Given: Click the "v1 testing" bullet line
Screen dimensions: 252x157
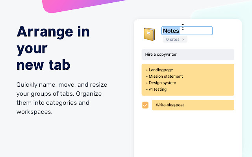Looking at the screenshot, I should (x=157, y=89).
